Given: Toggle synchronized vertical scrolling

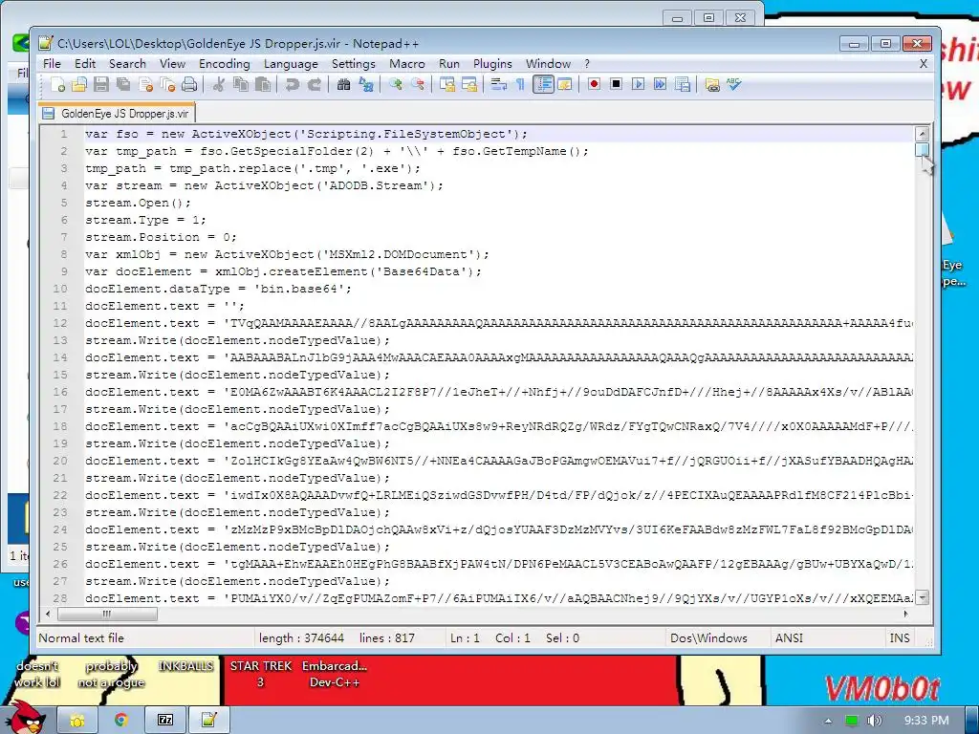Looking at the screenshot, I should point(446,84).
